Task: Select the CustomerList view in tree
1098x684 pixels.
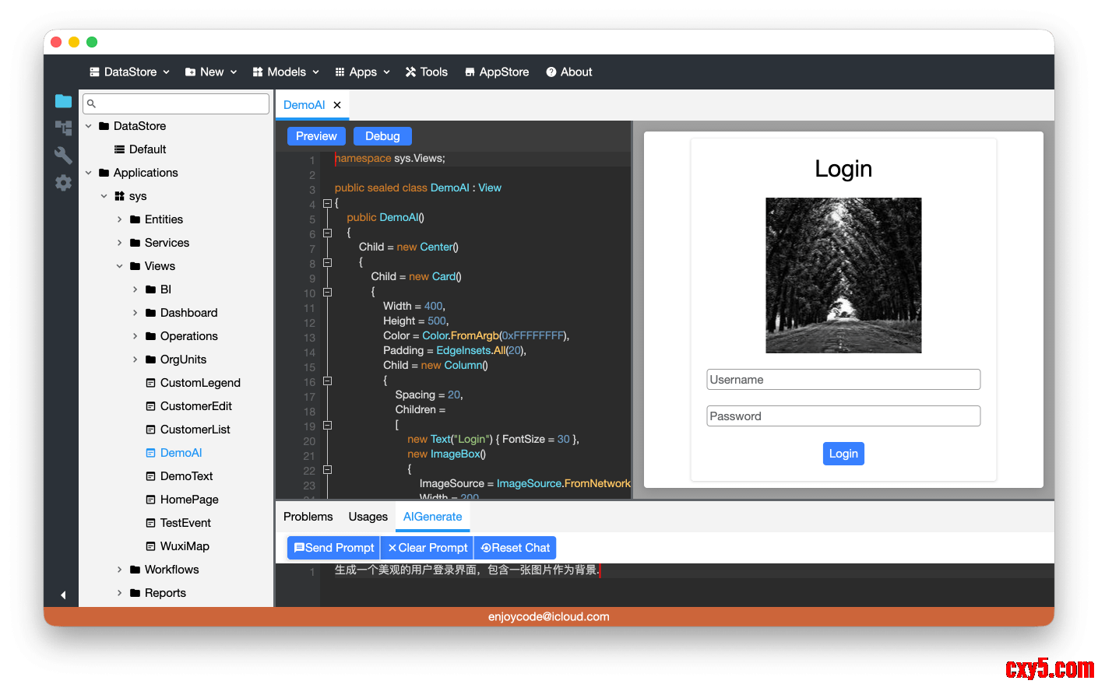Action: tap(195, 430)
